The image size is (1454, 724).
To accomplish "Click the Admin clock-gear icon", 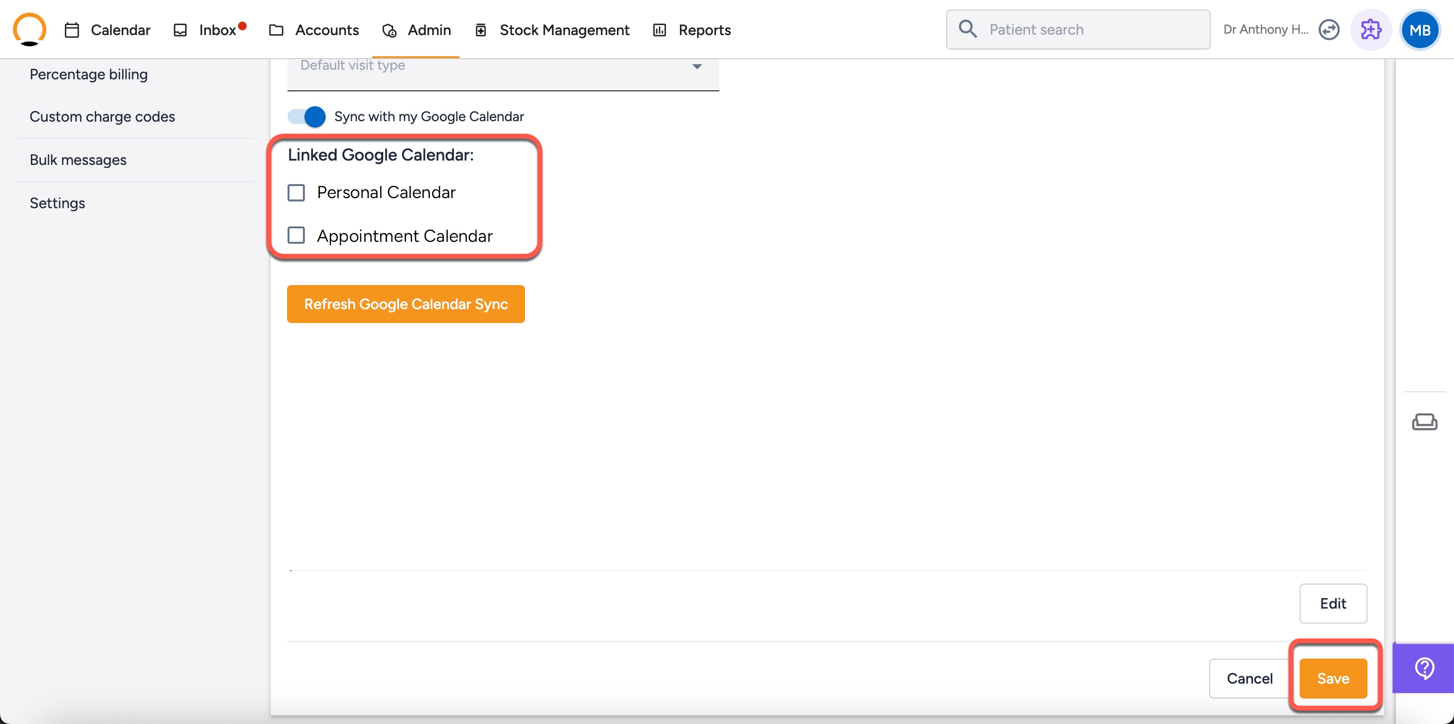I will point(389,30).
